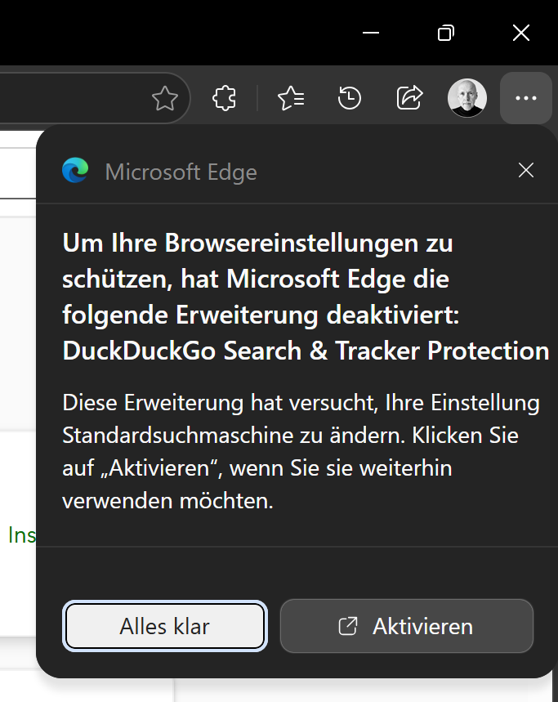Close the Edge browser window
558x702 pixels.
coord(521,33)
